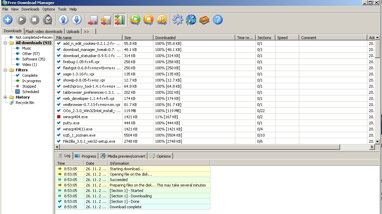Select medium traffic mode icon
The width and height of the screenshot is (382, 214).
[x=106, y=20]
